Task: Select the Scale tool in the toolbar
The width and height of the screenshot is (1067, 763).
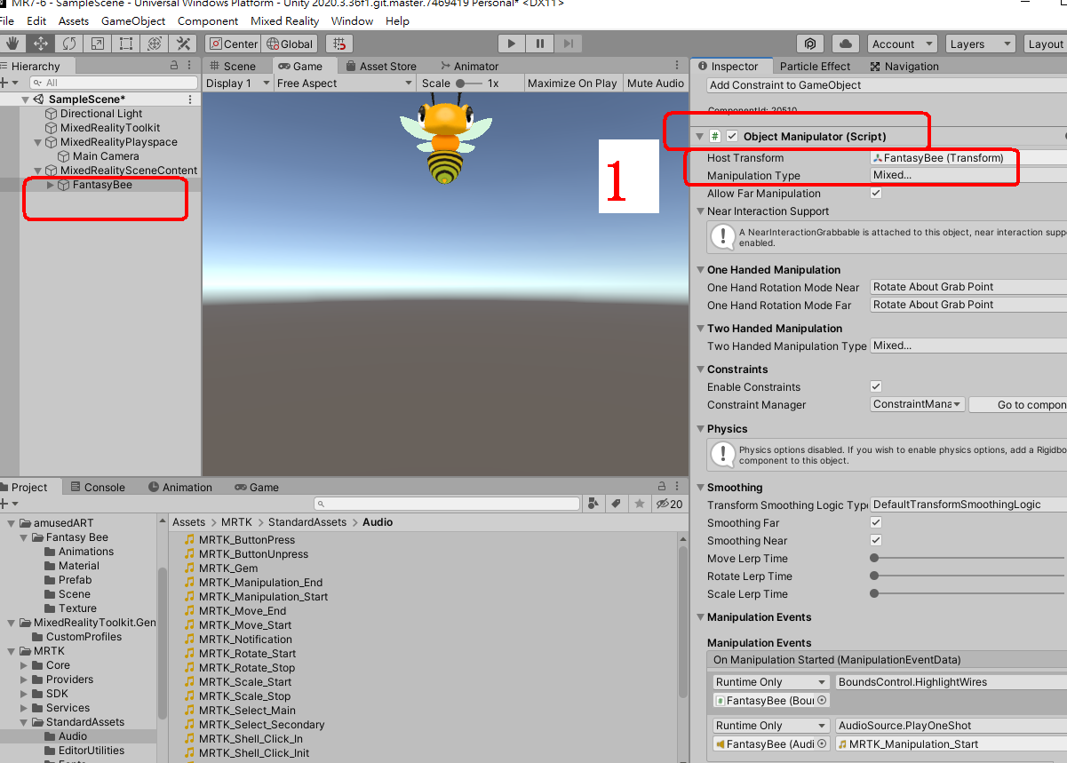Action: [98, 44]
